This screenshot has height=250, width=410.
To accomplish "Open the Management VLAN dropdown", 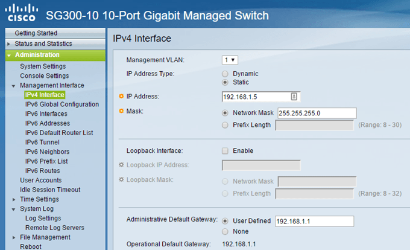I will tap(230, 60).
